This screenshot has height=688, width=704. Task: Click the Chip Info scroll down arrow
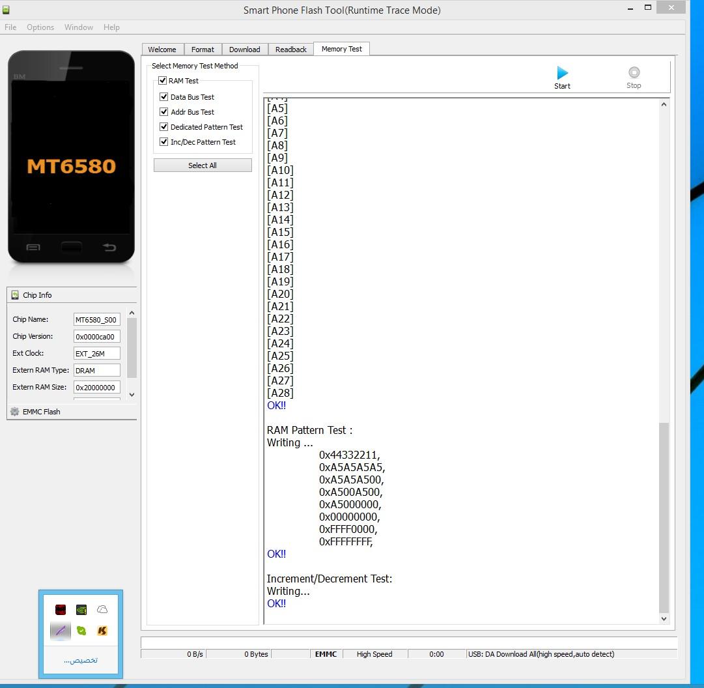(x=132, y=395)
